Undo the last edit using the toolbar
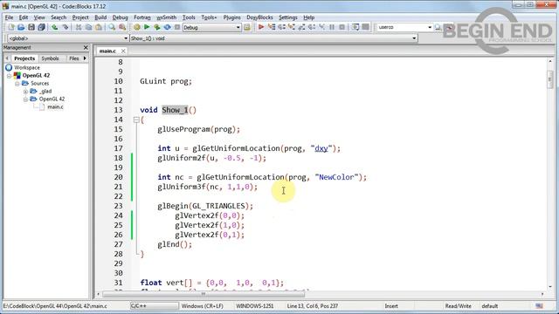Viewport: 559px width, 314px height. click(x=54, y=27)
